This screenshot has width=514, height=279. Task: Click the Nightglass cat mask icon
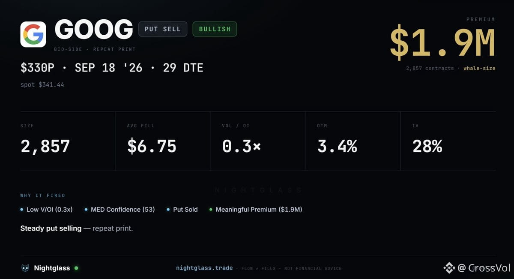pyautogui.click(x=25, y=268)
